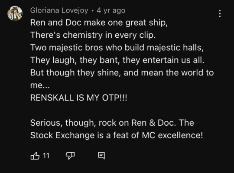The height and width of the screenshot is (173, 234).
Task: Open replies using the comment bubble icon
Action: (x=101, y=156)
